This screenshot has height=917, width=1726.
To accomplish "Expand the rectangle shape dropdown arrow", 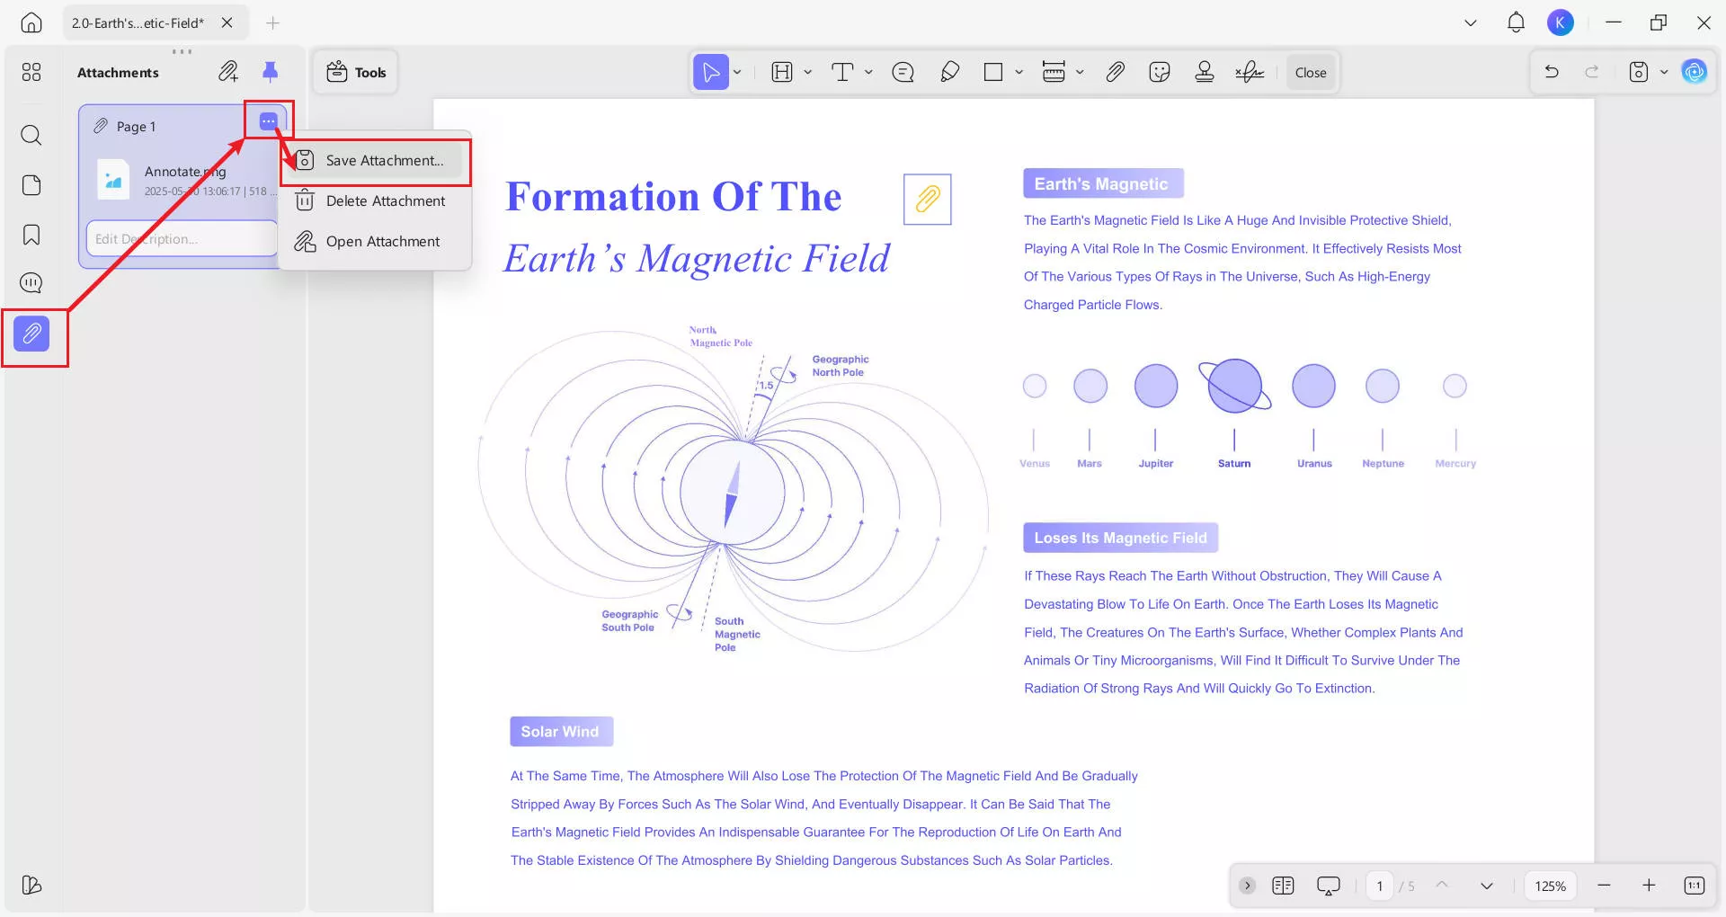I will click(1019, 72).
